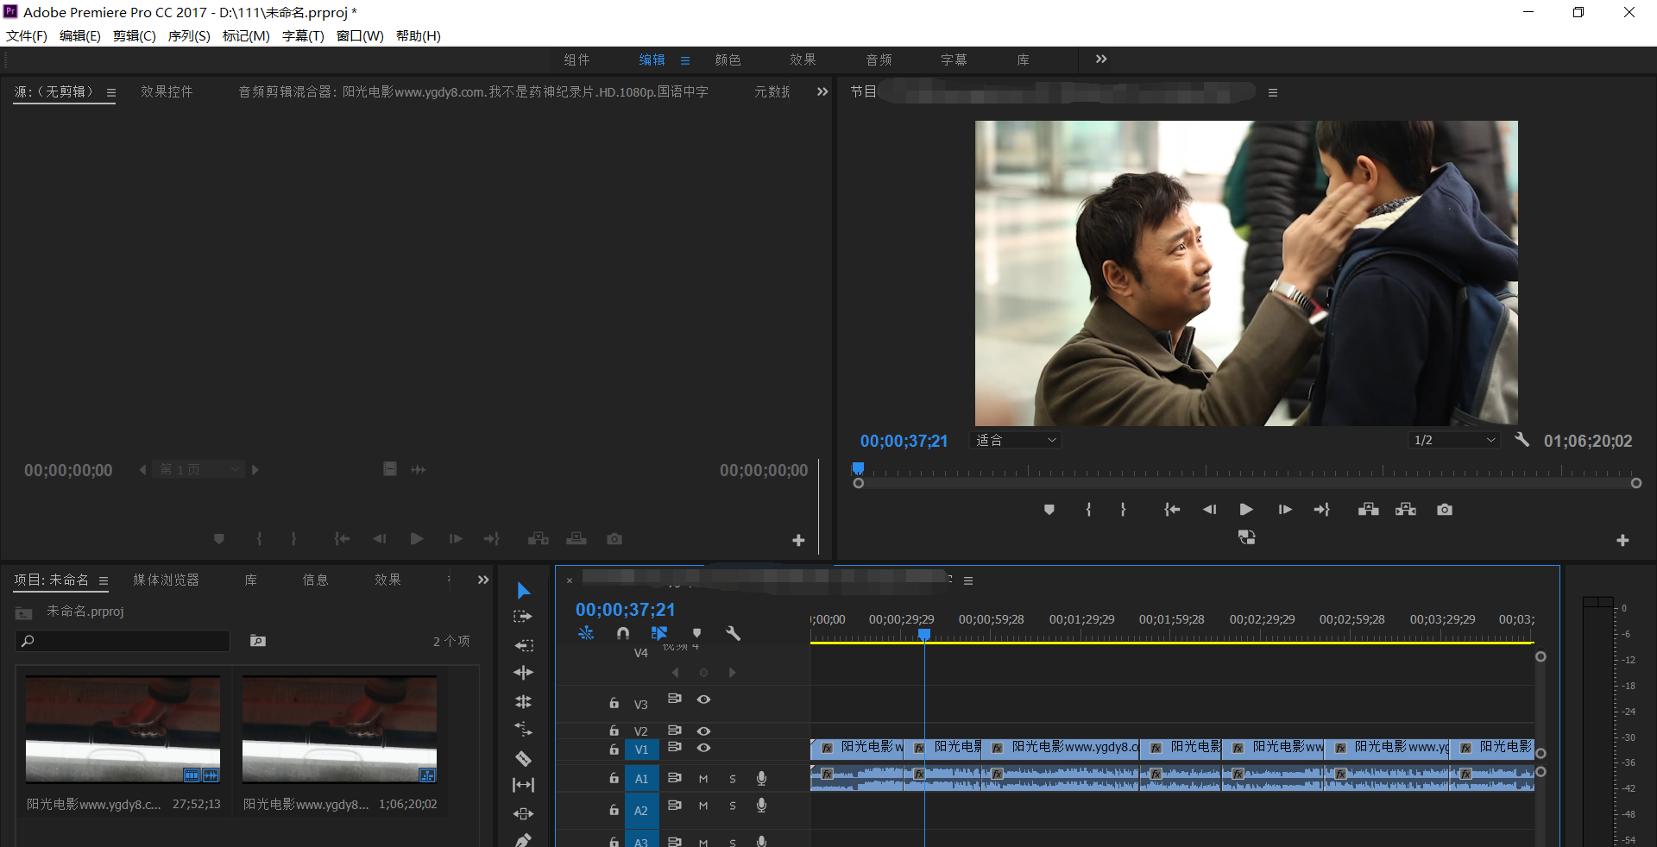
Task: Open the Project panel menu icon
Action: click(104, 580)
